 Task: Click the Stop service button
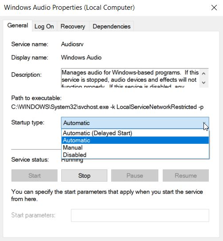tap(84, 175)
